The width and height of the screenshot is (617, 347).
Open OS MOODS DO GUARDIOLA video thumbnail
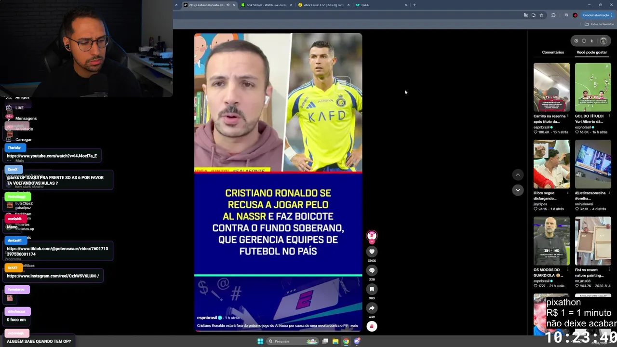click(551, 241)
